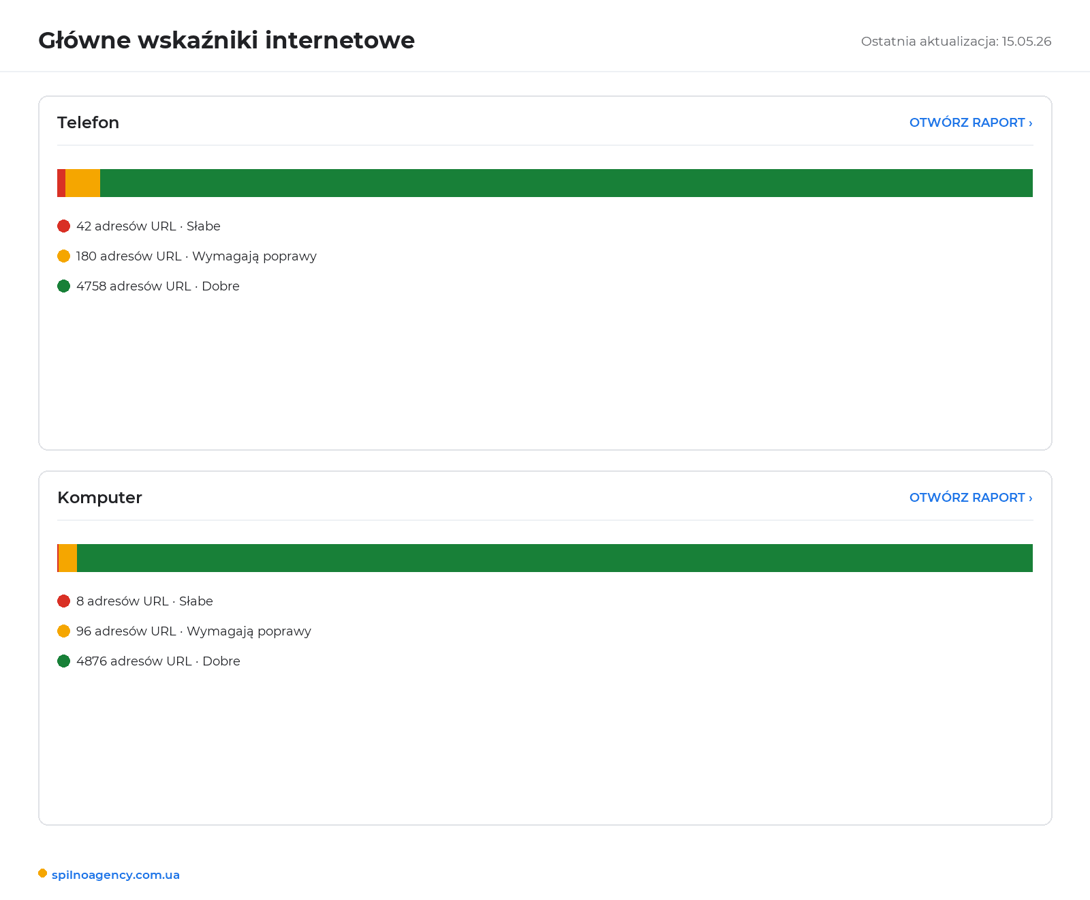Click '180 adresów URL · Wymagają poprawy'

tap(196, 256)
